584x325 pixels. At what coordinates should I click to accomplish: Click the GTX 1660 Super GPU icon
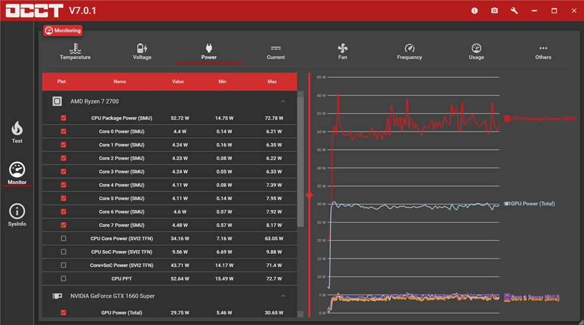pyautogui.click(x=57, y=296)
